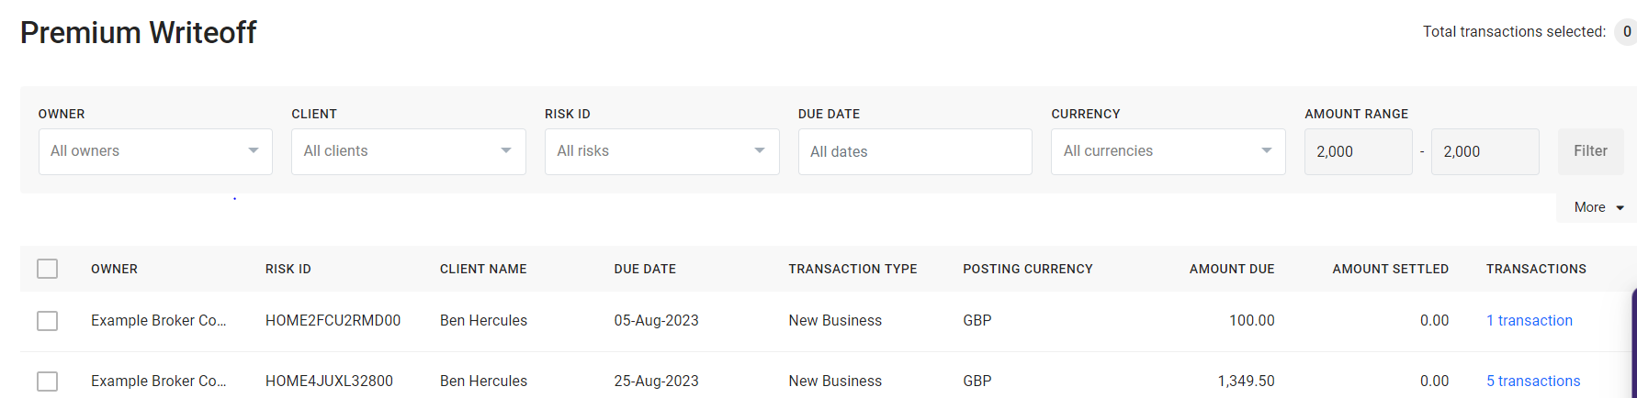Click the Transaction Type column header

(x=852, y=269)
